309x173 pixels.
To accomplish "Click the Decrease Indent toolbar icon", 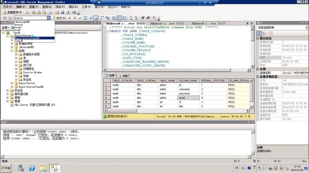I will pos(143,18).
